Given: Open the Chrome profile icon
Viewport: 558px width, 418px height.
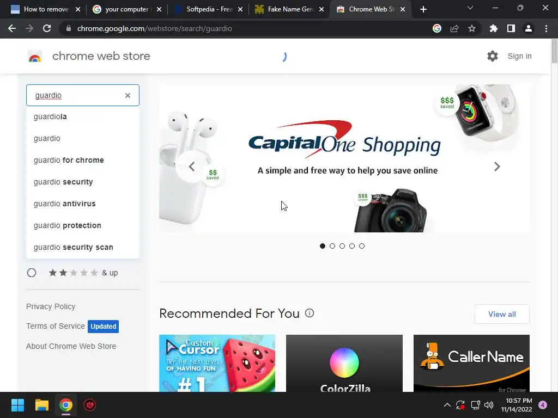Looking at the screenshot, I should 529,28.
